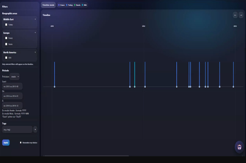
Task: Collapse the Europe section header
Action: 35,33
